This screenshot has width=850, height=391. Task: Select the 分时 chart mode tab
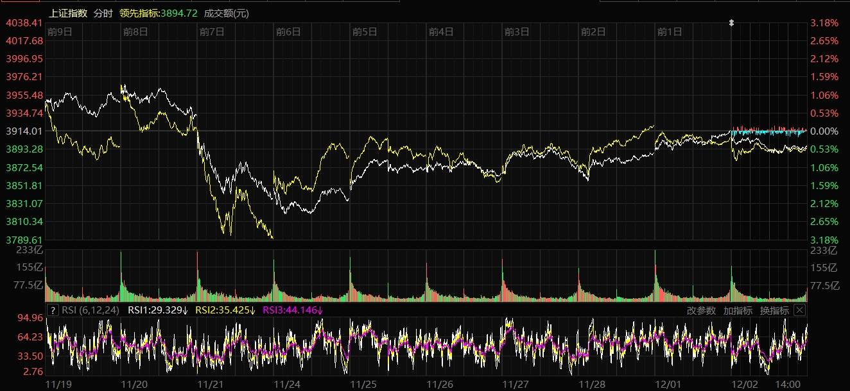(x=103, y=13)
